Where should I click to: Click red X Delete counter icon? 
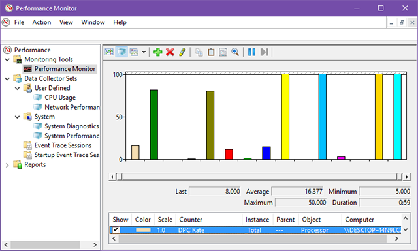(170, 52)
